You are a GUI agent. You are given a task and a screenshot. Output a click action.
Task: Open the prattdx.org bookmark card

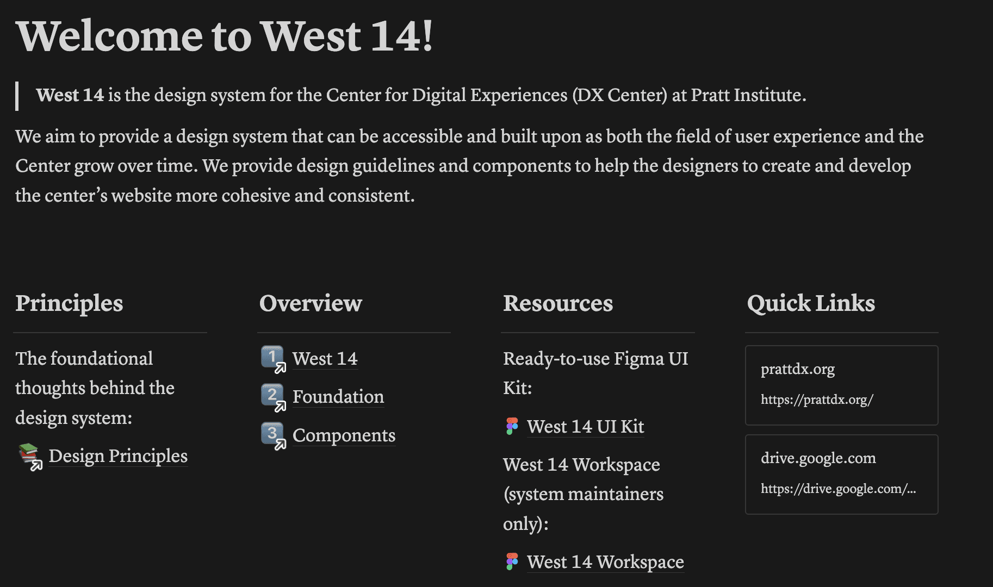pos(841,385)
